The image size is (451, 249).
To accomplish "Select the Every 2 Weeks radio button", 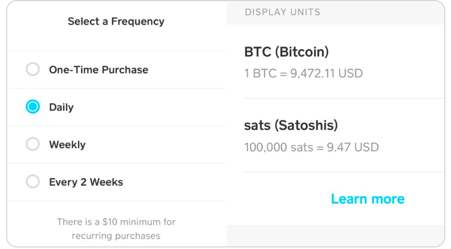I will coord(32,182).
